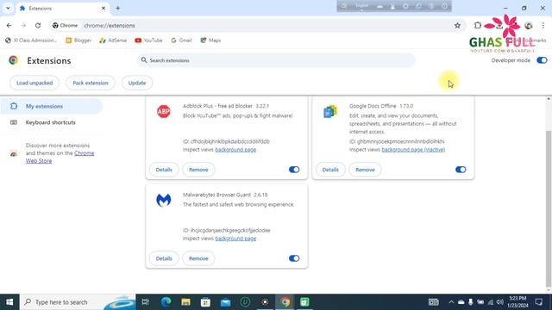This screenshot has width=552, height=310.
Task: Disable Adblock Plus extension toggle
Action: click(x=294, y=170)
